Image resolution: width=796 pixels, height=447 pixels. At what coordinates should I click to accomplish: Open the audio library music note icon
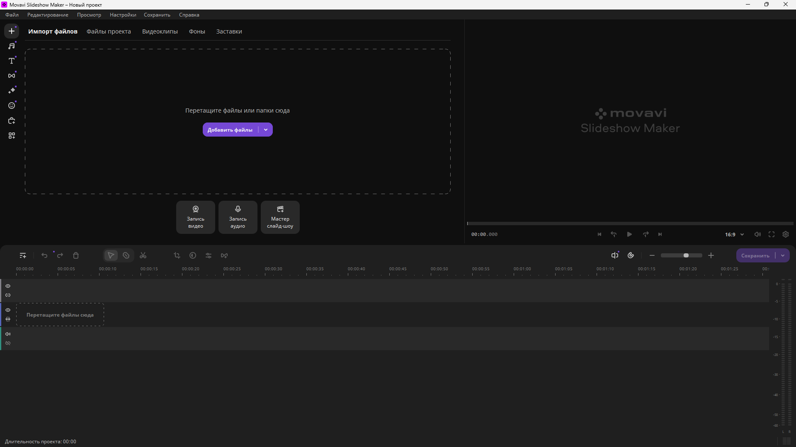12,46
